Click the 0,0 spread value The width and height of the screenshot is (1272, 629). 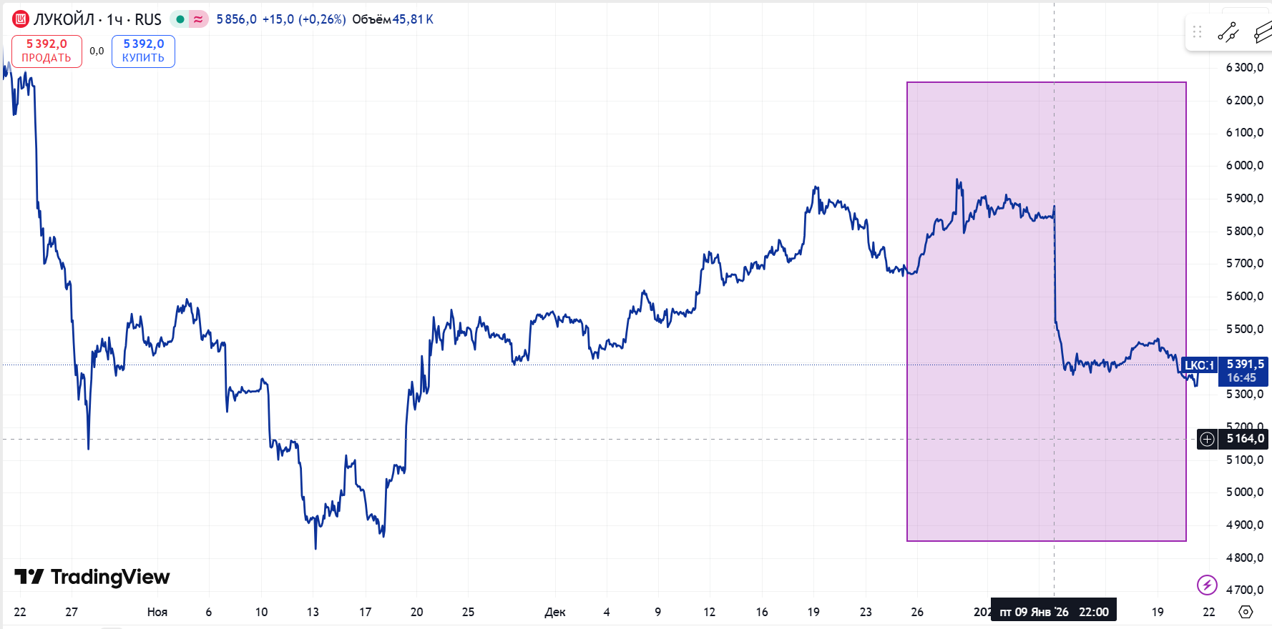coord(97,51)
